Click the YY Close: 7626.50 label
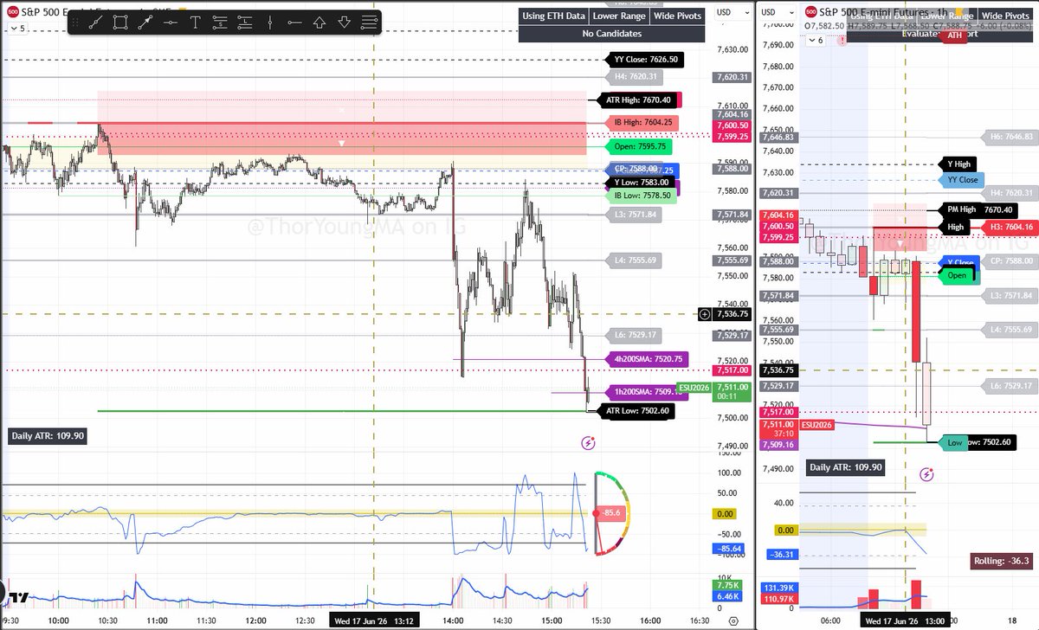The image size is (1039, 630). point(644,60)
